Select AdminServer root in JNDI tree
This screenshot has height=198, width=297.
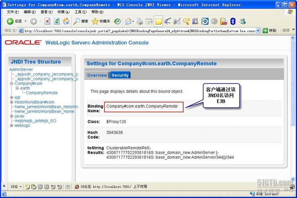pyautogui.click(x=21, y=69)
